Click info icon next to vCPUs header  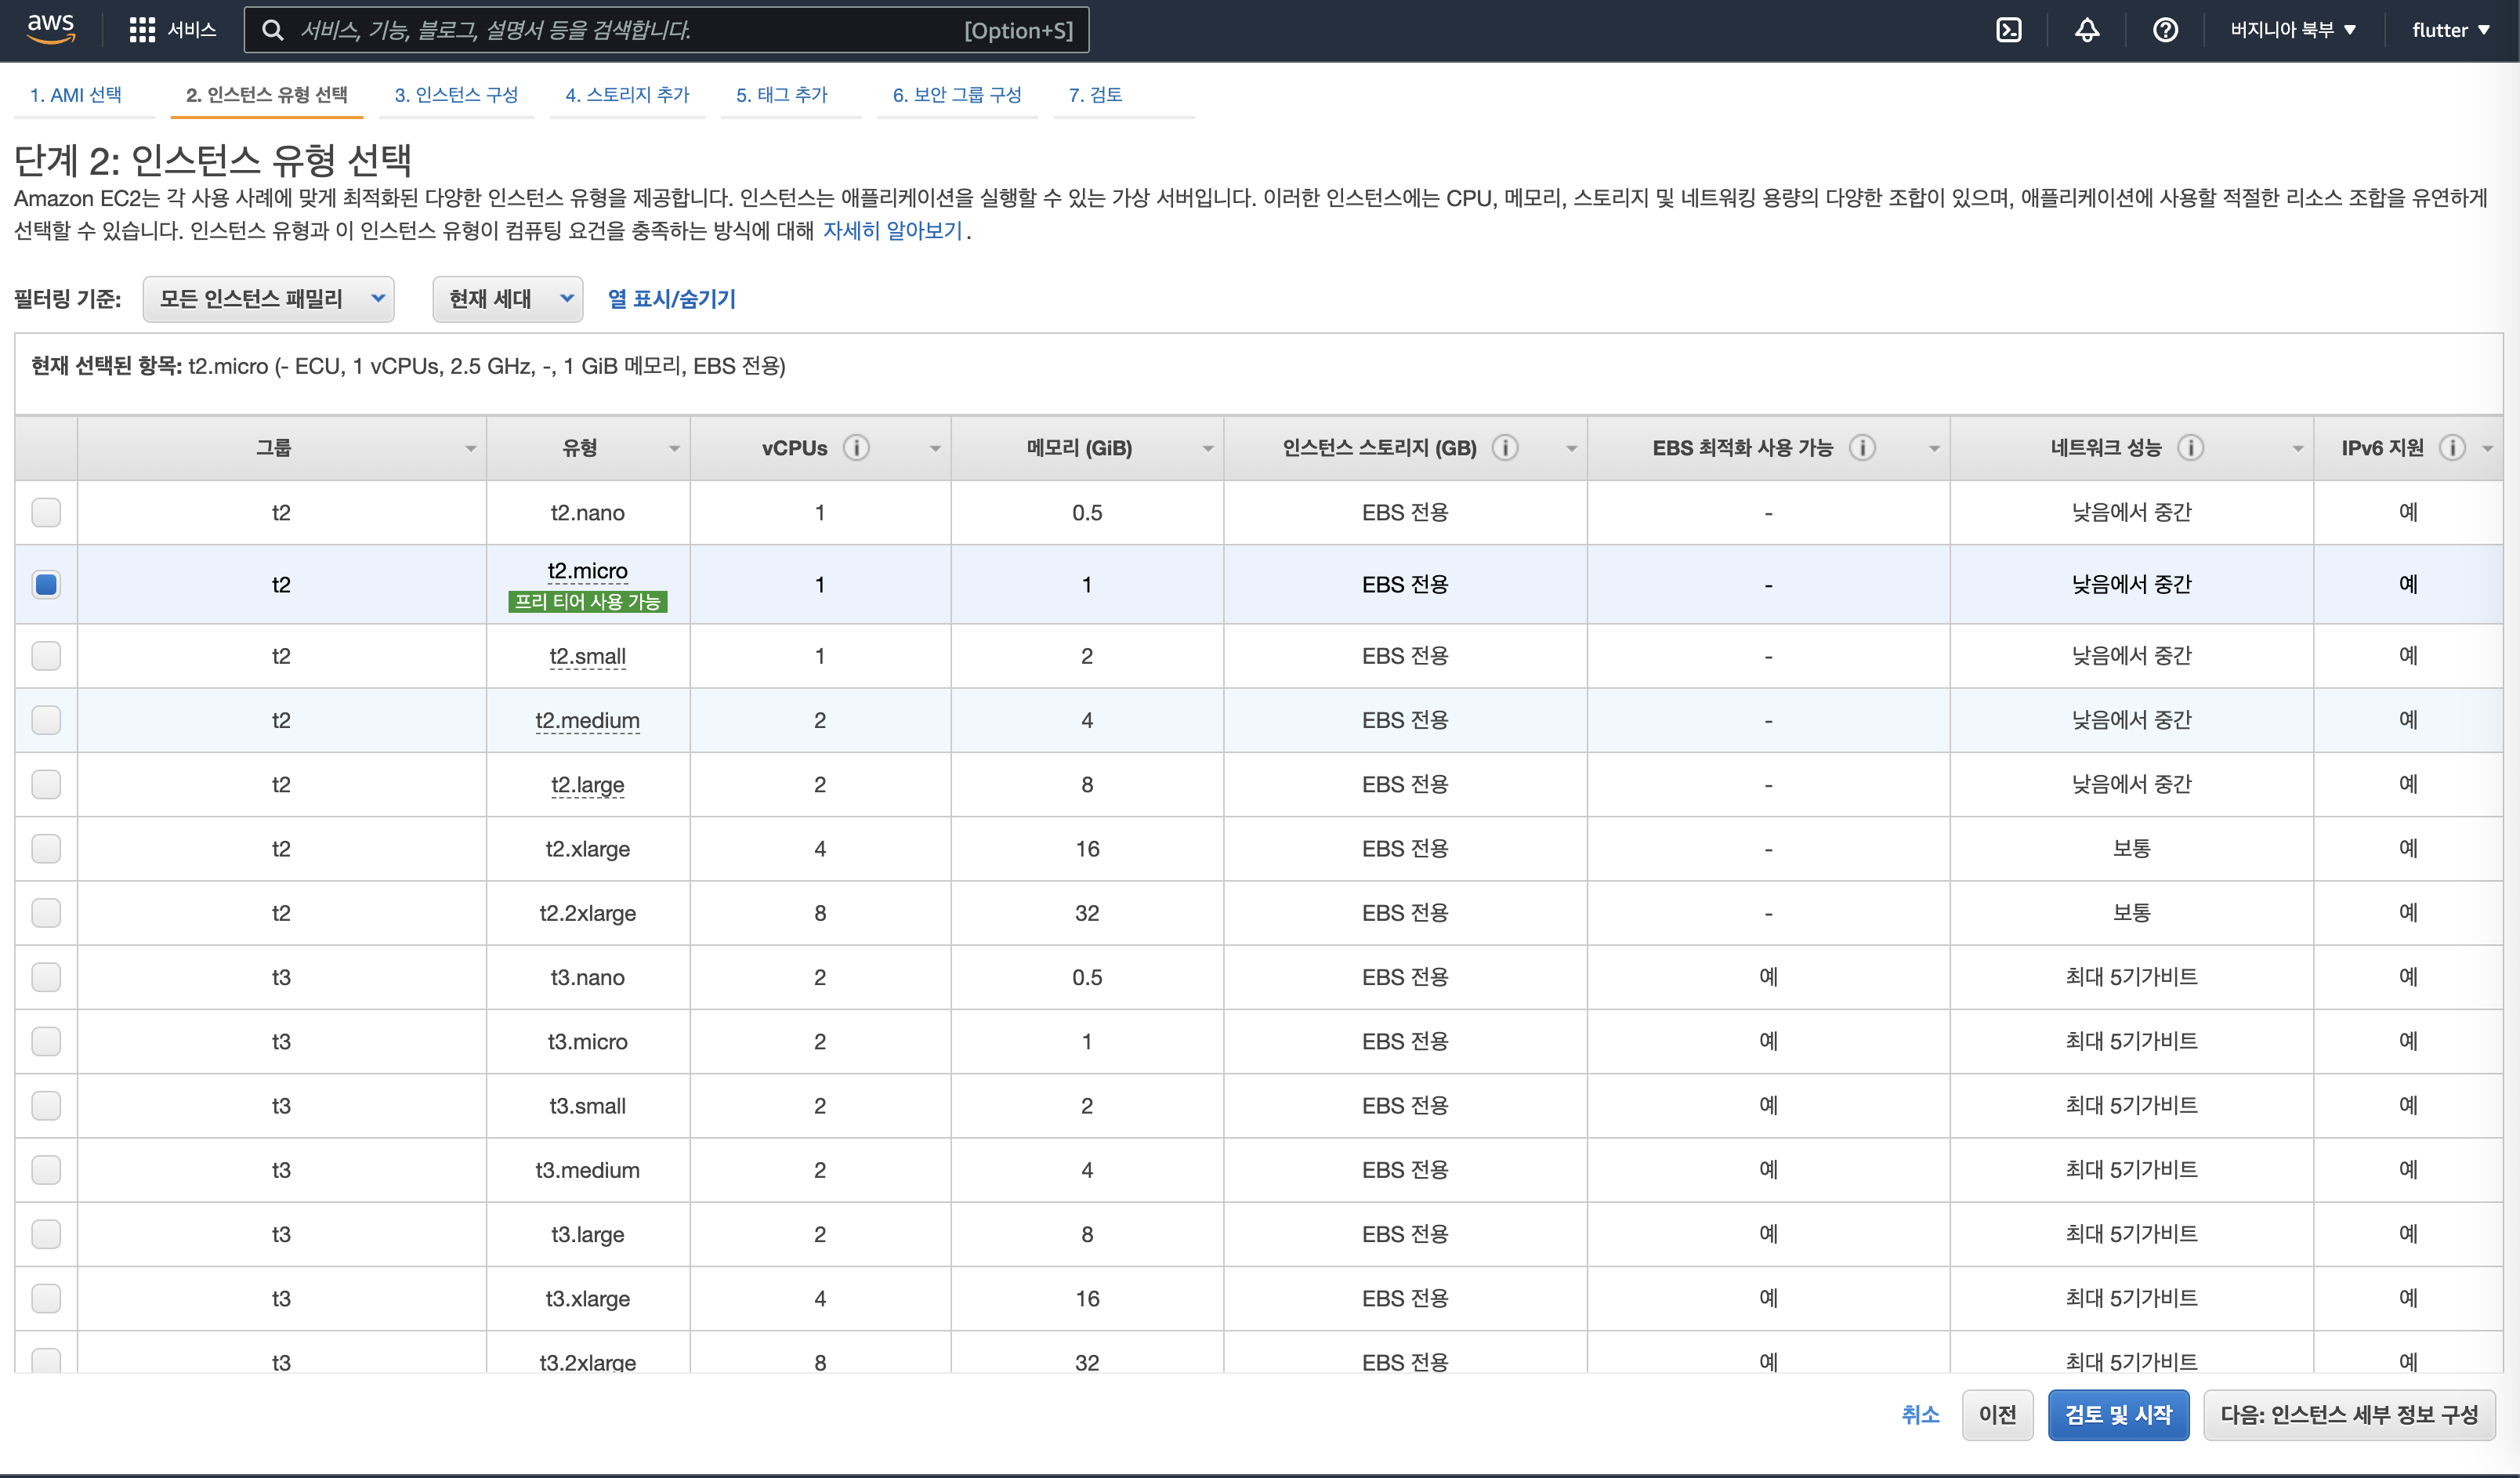tap(856, 447)
